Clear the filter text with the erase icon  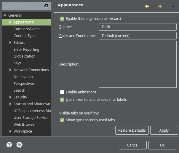[x=46, y=6]
